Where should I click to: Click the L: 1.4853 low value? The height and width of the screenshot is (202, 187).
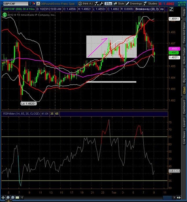[x=99, y=9]
